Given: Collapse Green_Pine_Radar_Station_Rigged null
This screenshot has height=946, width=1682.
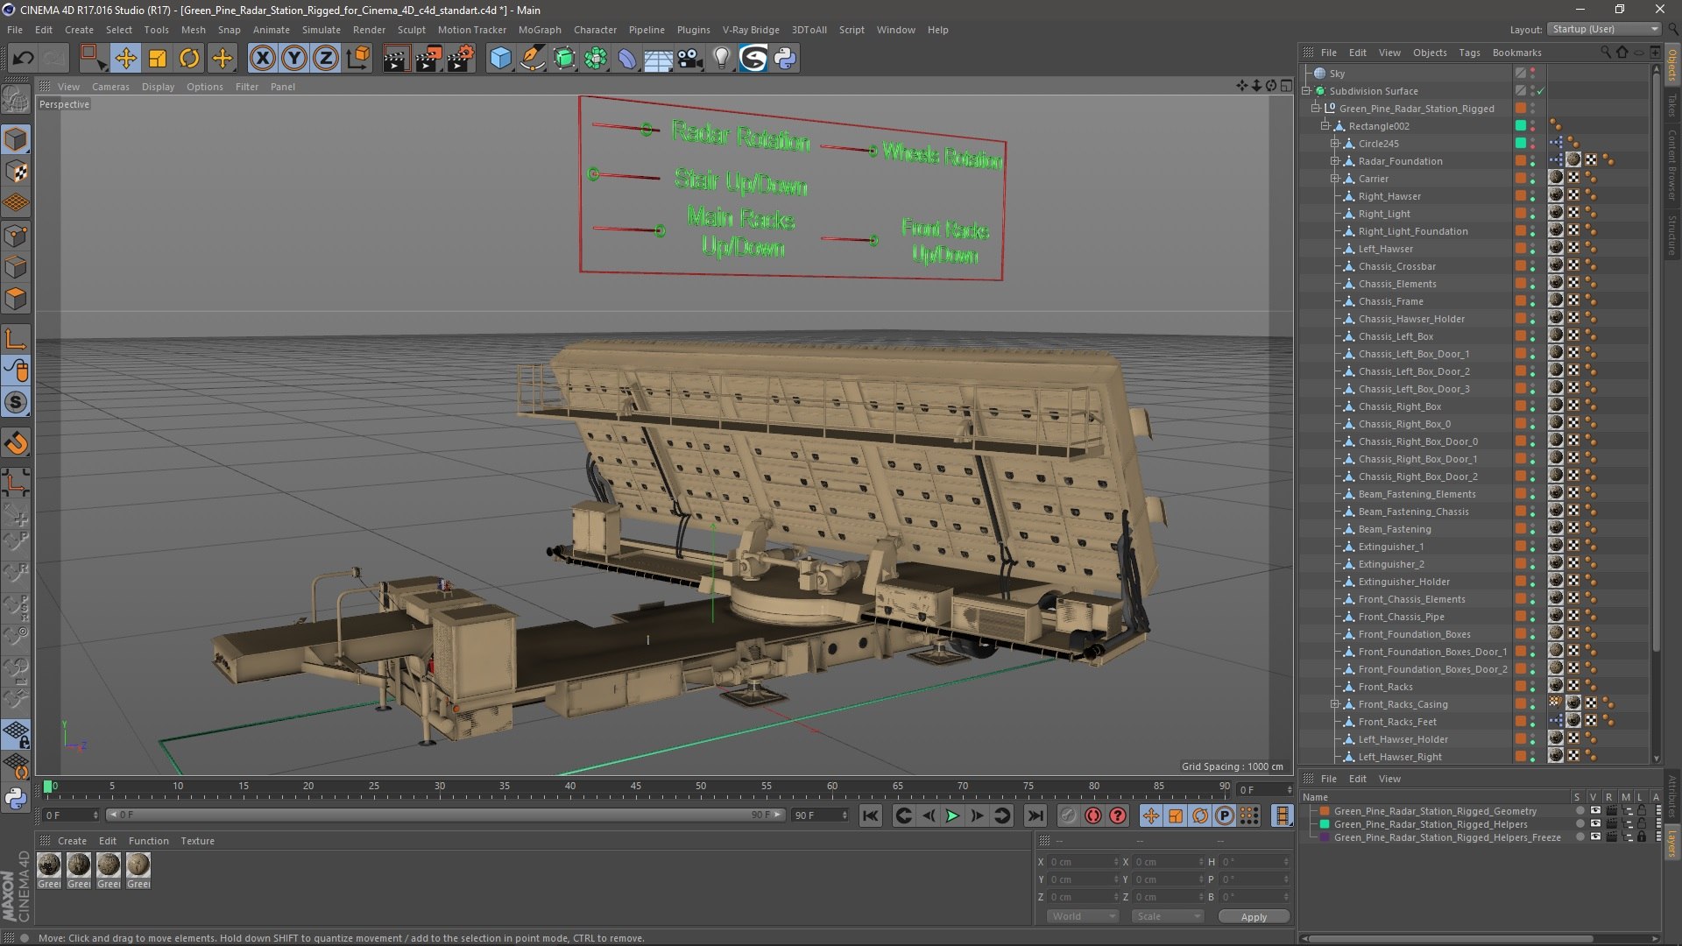Looking at the screenshot, I should [x=1315, y=109].
